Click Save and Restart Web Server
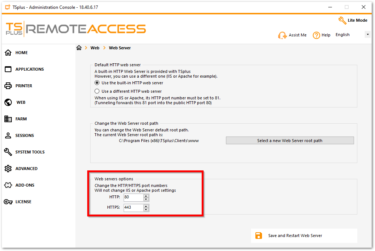The width and height of the screenshot is (375, 251). 295,236
